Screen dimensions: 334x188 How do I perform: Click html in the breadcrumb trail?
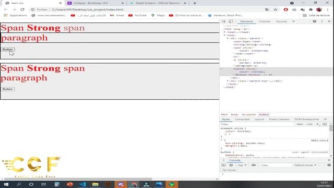pos(224,114)
